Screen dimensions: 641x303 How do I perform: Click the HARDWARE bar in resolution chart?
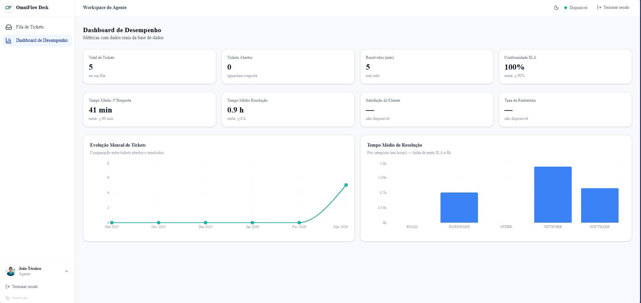click(459, 208)
